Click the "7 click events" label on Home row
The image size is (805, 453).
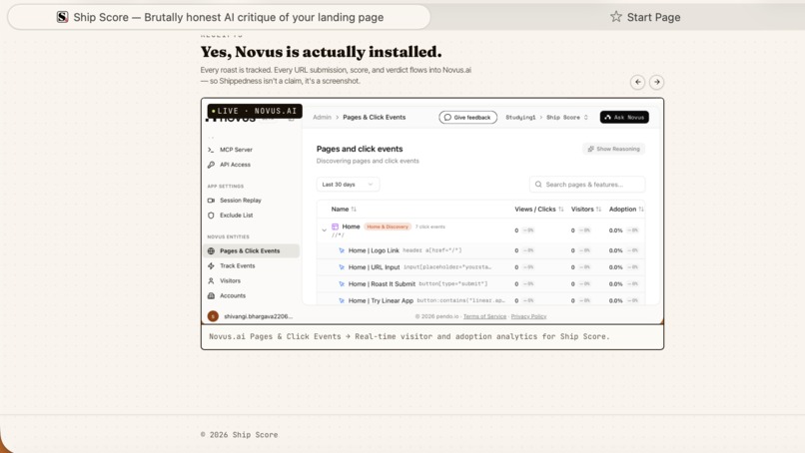[430, 226]
